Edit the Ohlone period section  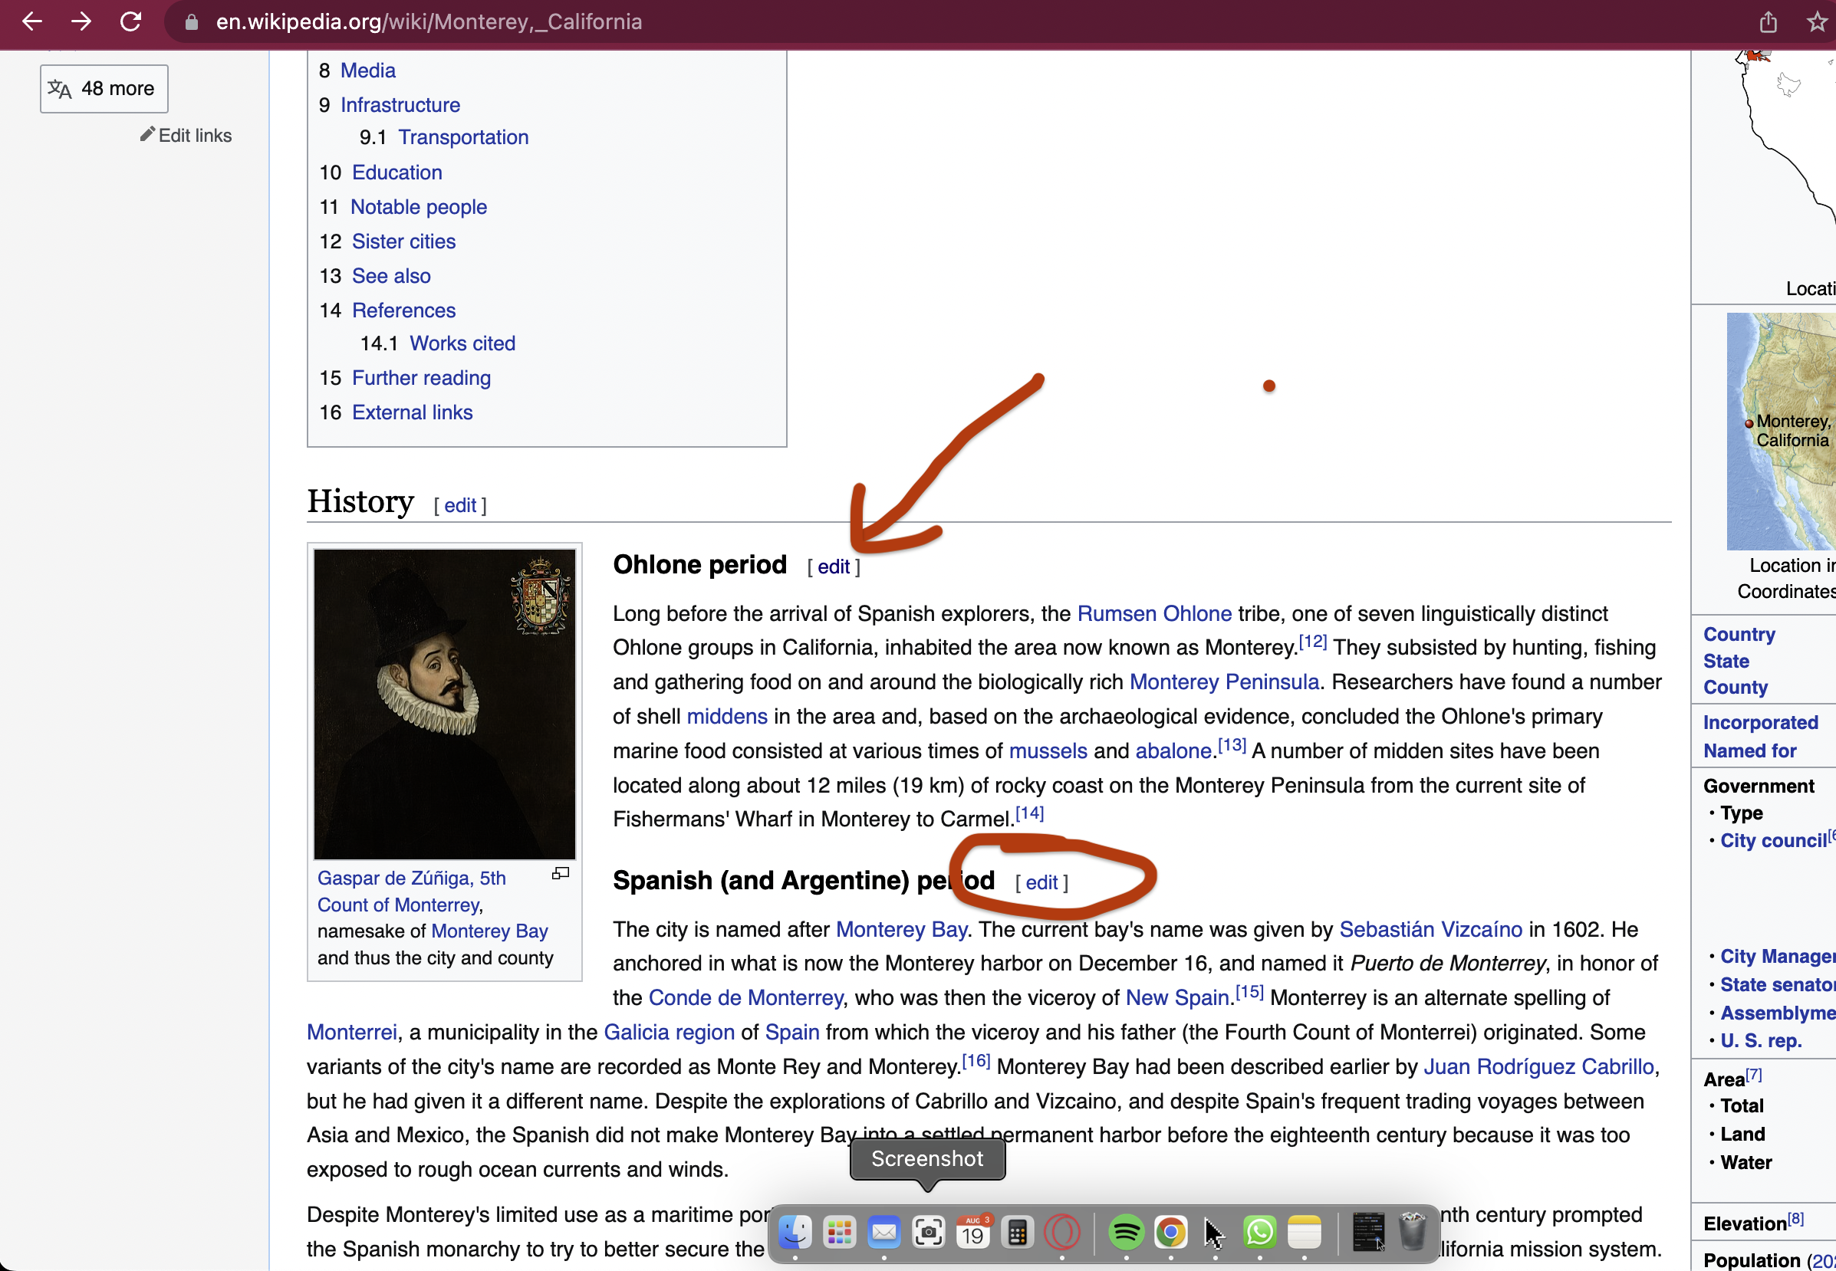point(833,567)
